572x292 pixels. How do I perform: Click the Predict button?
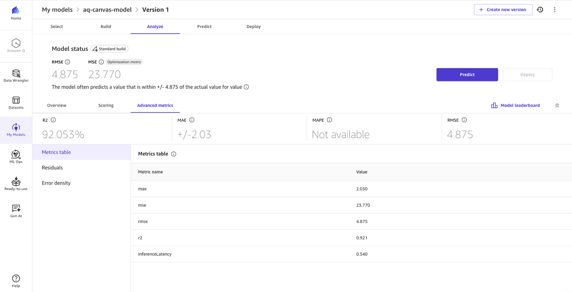tap(467, 75)
